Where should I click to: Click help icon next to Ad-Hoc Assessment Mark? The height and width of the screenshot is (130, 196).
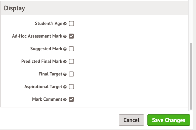[x=65, y=36]
